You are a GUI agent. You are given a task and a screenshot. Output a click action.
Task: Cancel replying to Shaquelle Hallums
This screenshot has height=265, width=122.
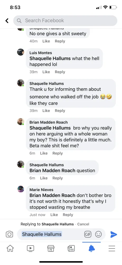coord(83,224)
